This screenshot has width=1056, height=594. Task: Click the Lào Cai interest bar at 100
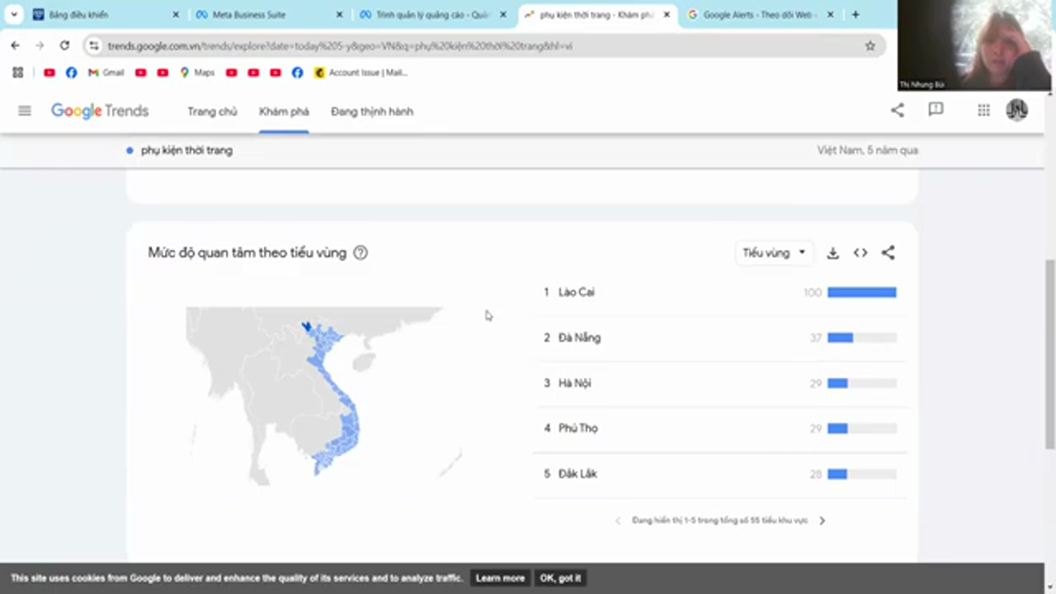(861, 292)
